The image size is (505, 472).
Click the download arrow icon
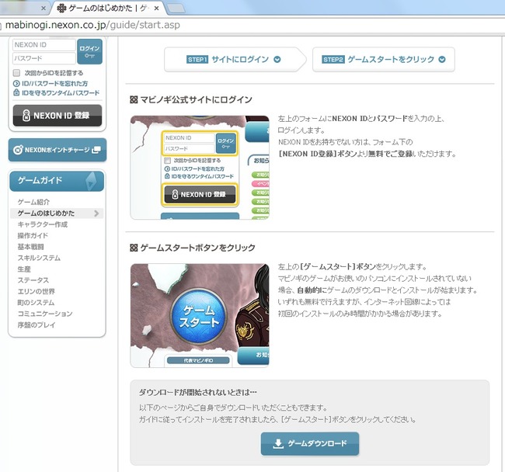tap(278, 444)
